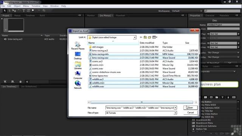Open the Timeline menu
This screenshot has height=136, width=242.
point(36,6)
